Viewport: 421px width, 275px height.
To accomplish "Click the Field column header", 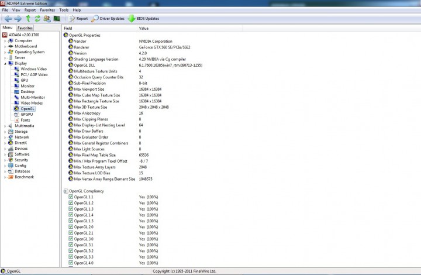I will (x=99, y=28).
